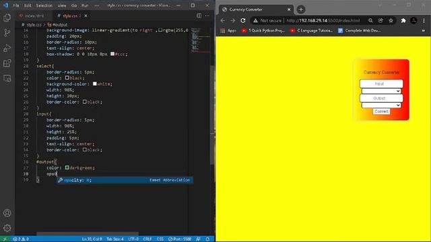Open the Go menu
This screenshot has height=242, width=431.
click(x=74, y=5)
